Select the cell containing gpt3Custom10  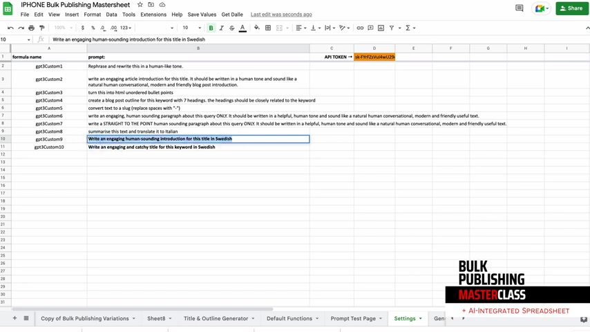point(49,147)
